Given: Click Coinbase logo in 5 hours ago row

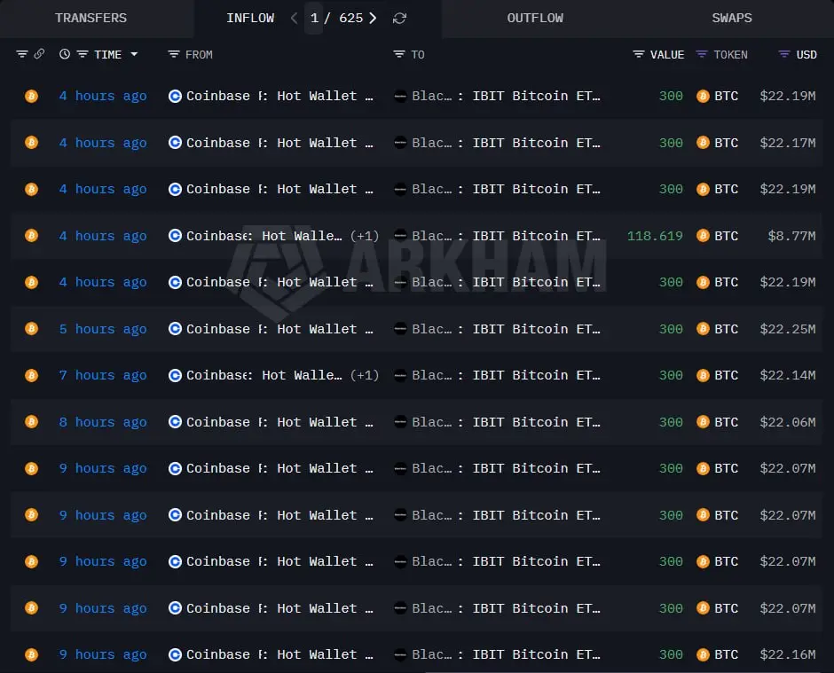Looking at the screenshot, I should click(x=175, y=329).
